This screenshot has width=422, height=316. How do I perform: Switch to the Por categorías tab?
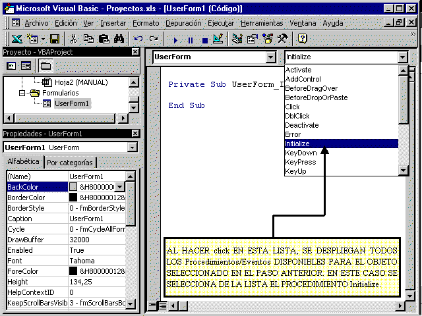(70, 163)
